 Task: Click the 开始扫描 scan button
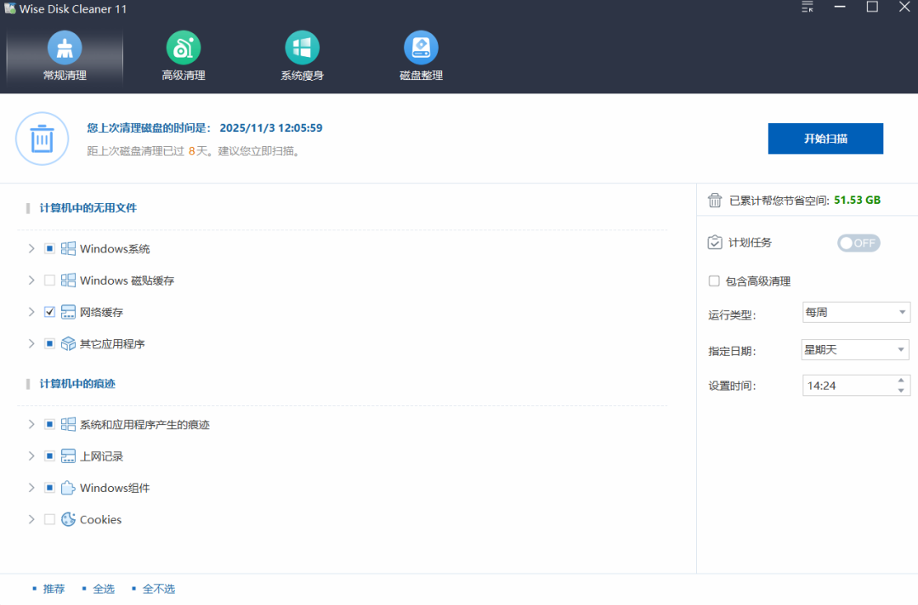[825, 138]
